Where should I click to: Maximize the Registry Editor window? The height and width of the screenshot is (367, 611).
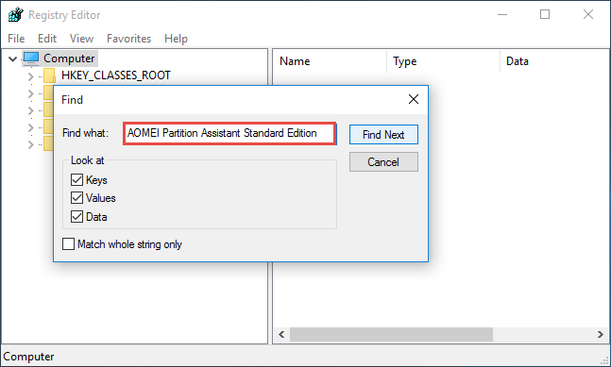[x=545, y=14]
